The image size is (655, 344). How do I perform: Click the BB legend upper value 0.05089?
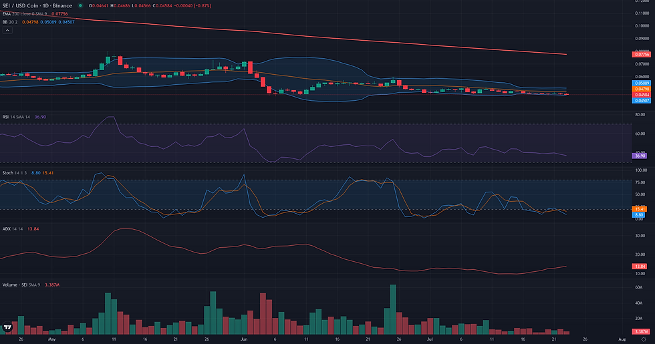(x=48, y=22)
